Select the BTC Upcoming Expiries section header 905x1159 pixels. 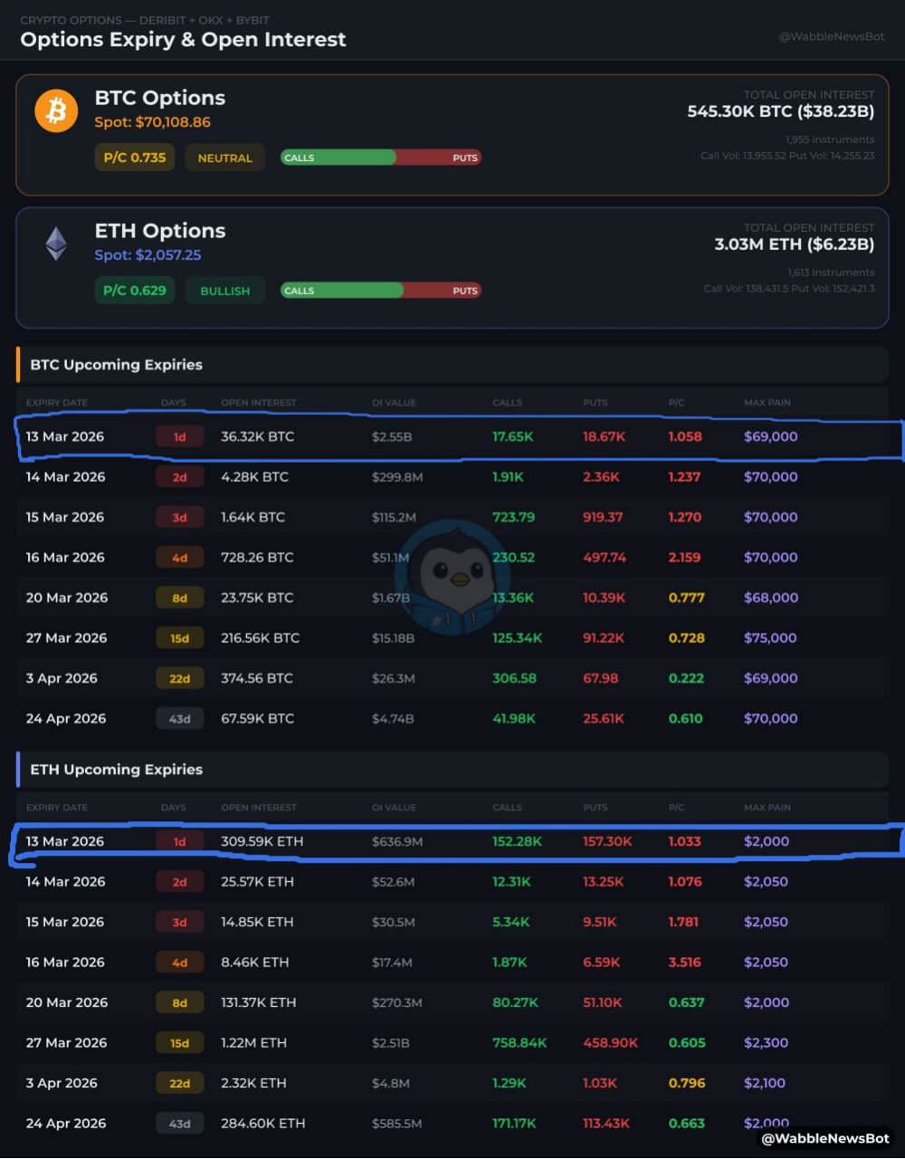[x=117, y=365]
